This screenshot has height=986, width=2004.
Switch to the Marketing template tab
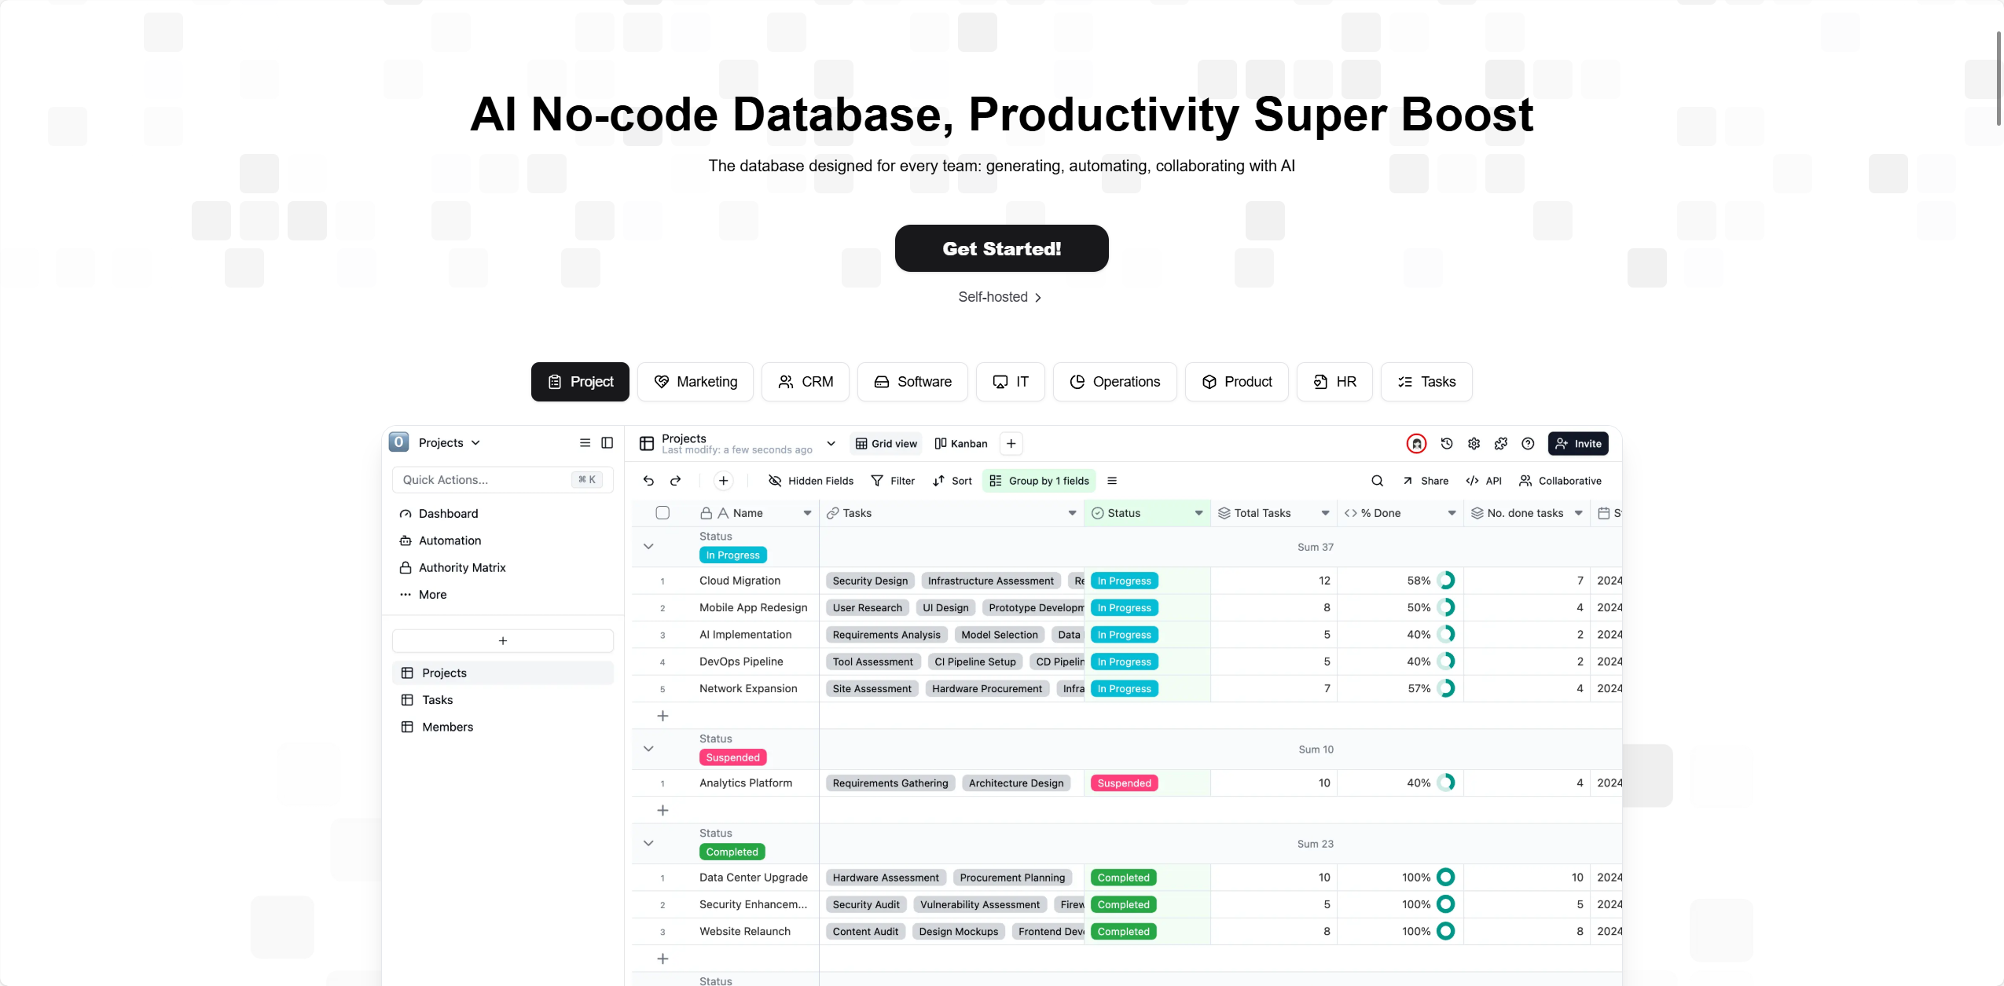(x=696, y=382)
